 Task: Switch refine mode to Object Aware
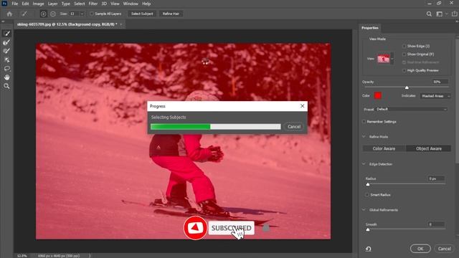(x=429, y=148)
